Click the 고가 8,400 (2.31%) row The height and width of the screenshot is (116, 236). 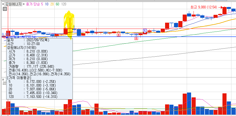click(x=28, y=55)
